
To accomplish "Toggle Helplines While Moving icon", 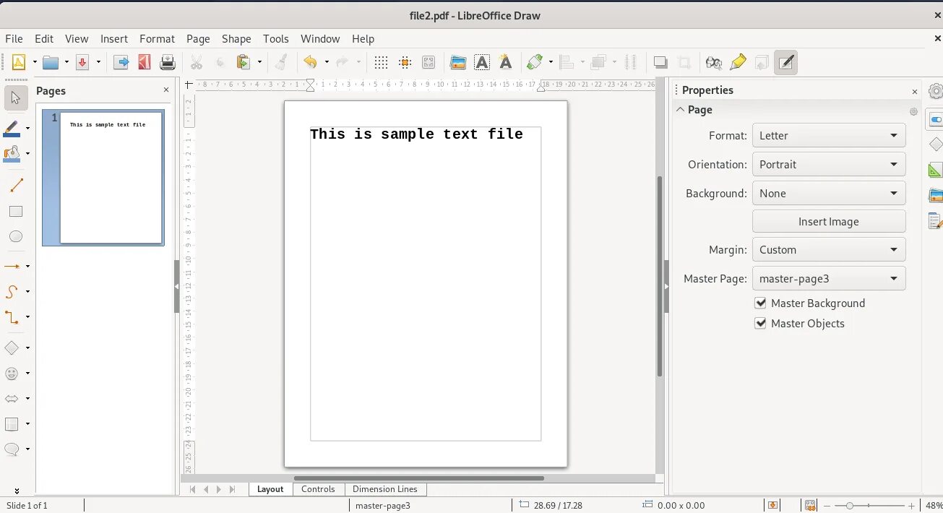I will [429, 62].
